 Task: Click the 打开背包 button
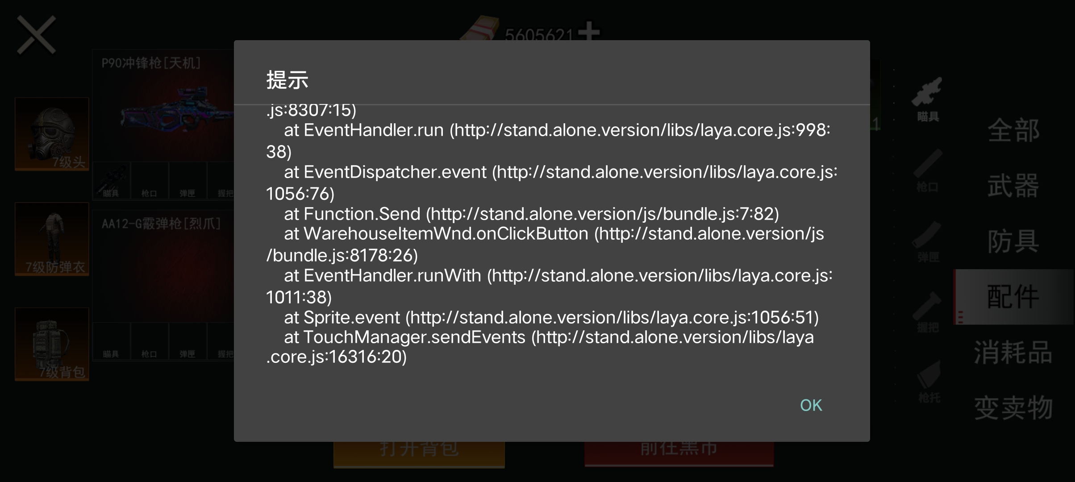click(x=419, y=454)
